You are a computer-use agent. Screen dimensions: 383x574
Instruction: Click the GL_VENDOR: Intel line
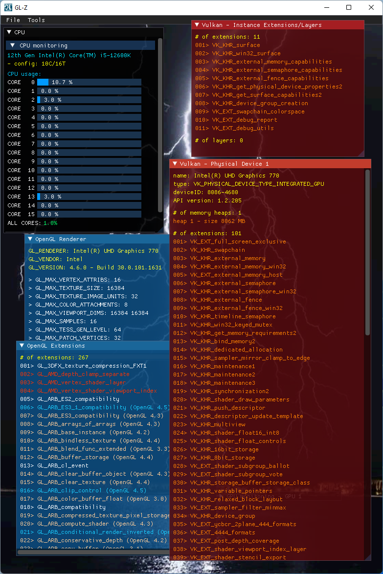tap(55, 259)
